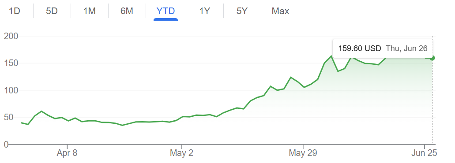Click the 200 price axis label
The height and width of the screenshot is (163, 455).
pyautogui.click(x=11, y=37)
